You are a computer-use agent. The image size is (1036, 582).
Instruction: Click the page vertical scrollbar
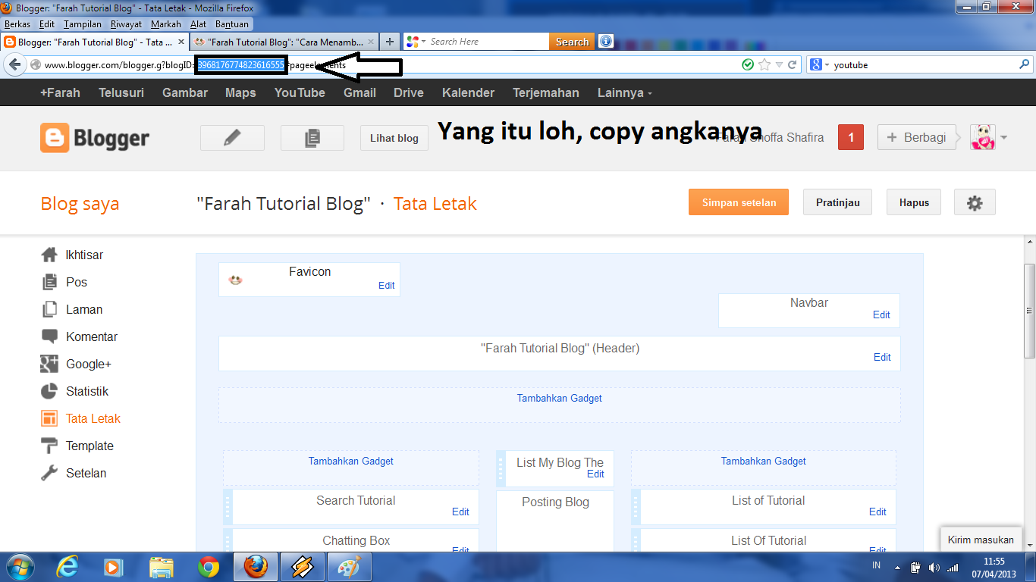[1029, 311]
